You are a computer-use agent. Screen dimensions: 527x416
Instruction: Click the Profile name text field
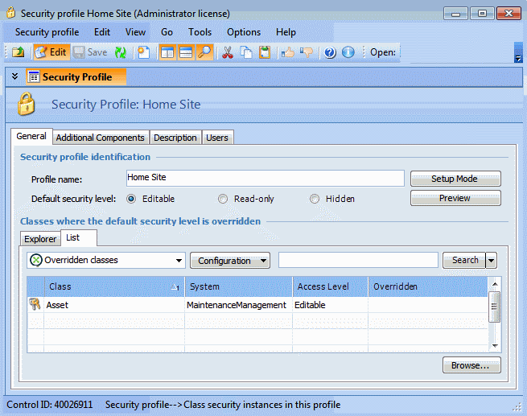click(x=265, y=178)
